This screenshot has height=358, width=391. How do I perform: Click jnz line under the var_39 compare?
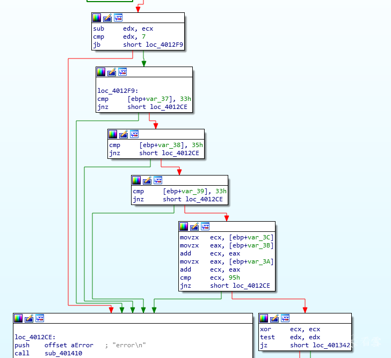[178, 199]
